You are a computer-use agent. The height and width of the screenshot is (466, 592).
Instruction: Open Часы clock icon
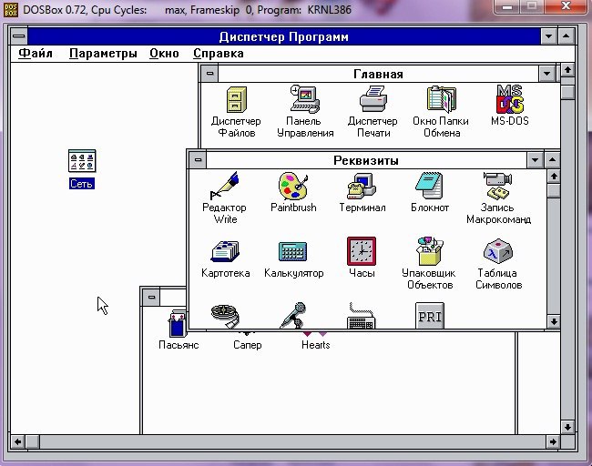pyautogui.click(x=362, y=251)
